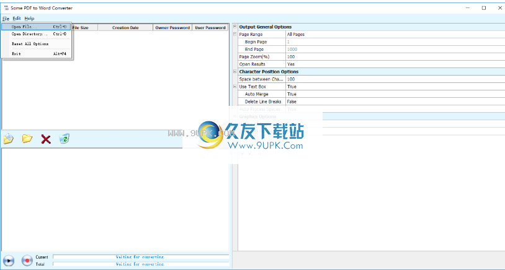This screenshot has height=270, width=505.
Task: Open the Open Results 'Yes' value
Action: point(395,64)
